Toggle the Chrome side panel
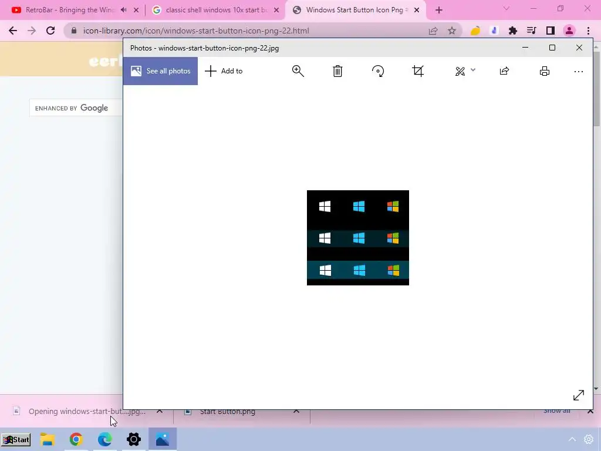 (x=551, y=31)
